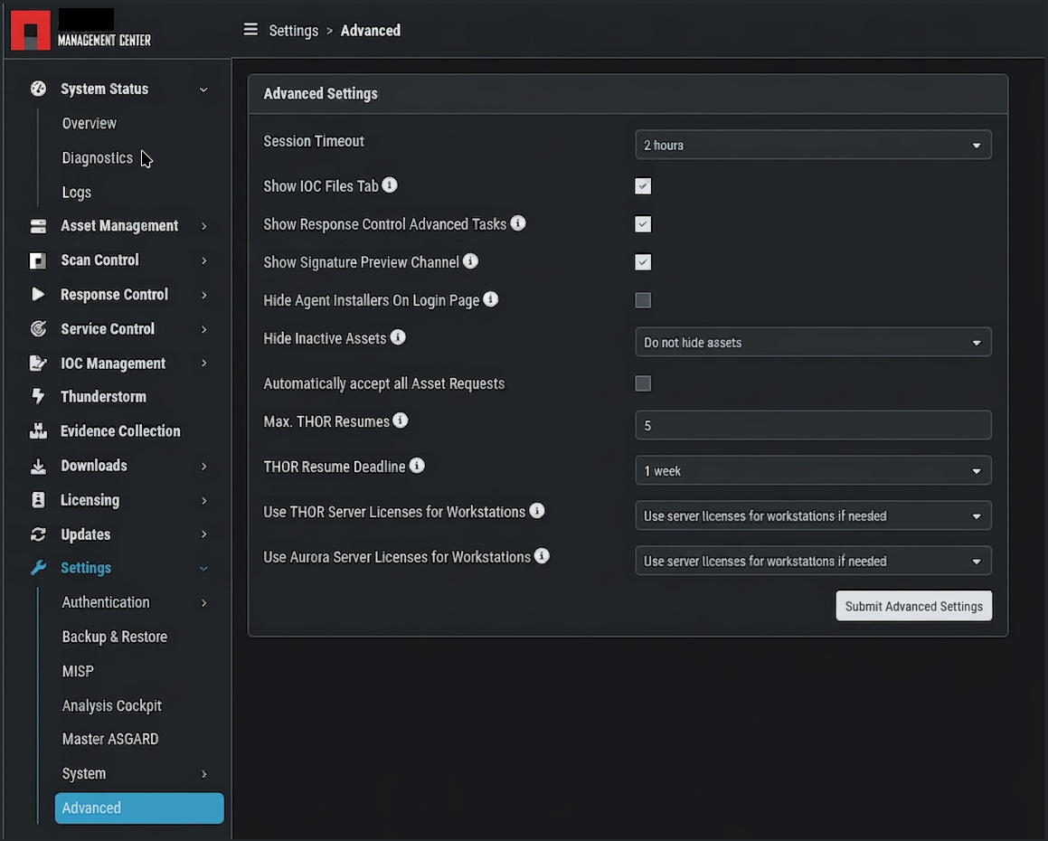Click info icon beside Hide Inactive Assets

tap(398, 337)
